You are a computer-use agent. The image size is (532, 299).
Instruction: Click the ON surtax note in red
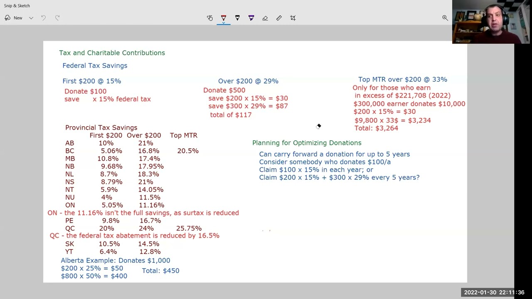tap(143, 213)
